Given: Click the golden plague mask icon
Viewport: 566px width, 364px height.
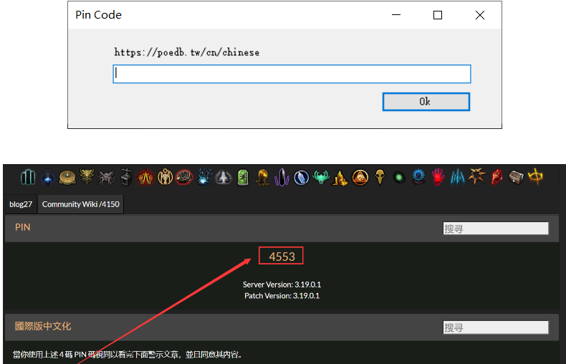Looking at the screenshot, I should (x=379, y=177).
